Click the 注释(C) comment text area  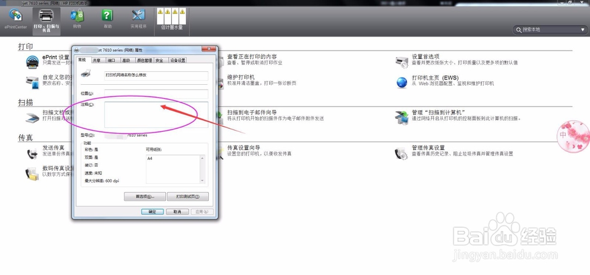coord(156,115)
